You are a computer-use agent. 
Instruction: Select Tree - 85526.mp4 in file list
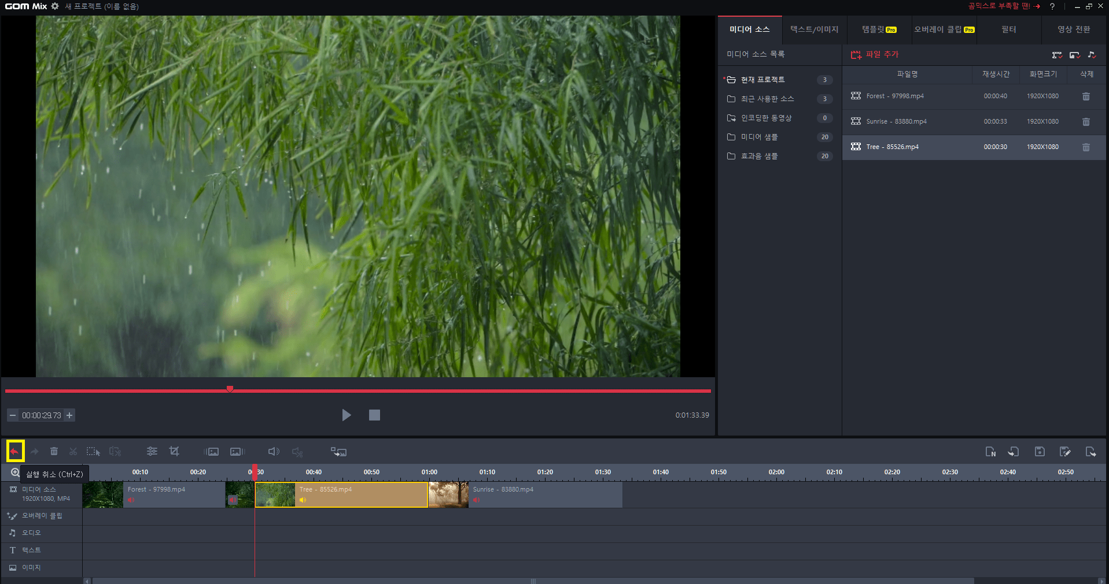click(974, 147)
